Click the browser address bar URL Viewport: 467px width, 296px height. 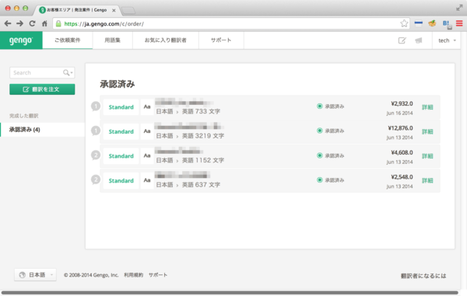104,24
